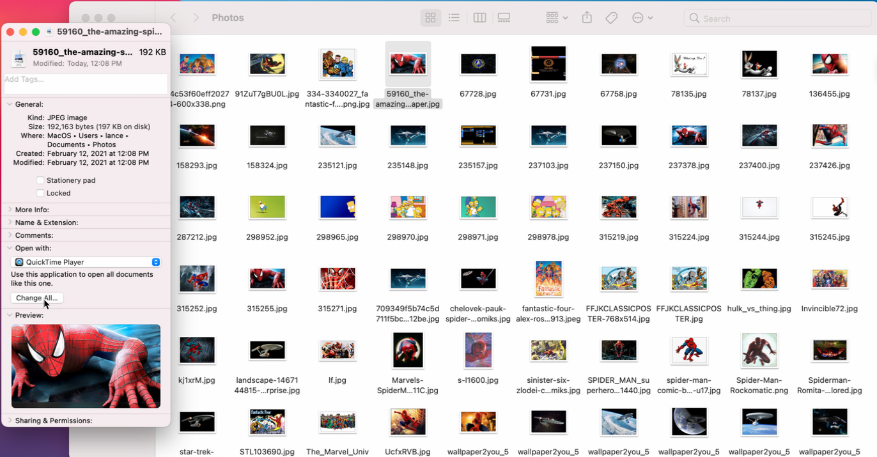Expand the Sharing & Permissions section
This screenshot has width=877, height=457.
10,421
